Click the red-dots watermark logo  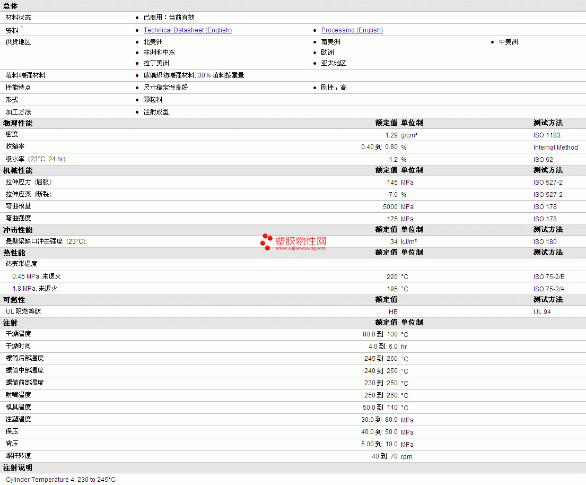pos(266,242)
